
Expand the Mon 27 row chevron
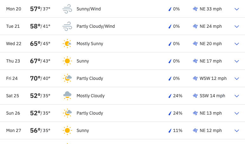click(x=237, y=131)
